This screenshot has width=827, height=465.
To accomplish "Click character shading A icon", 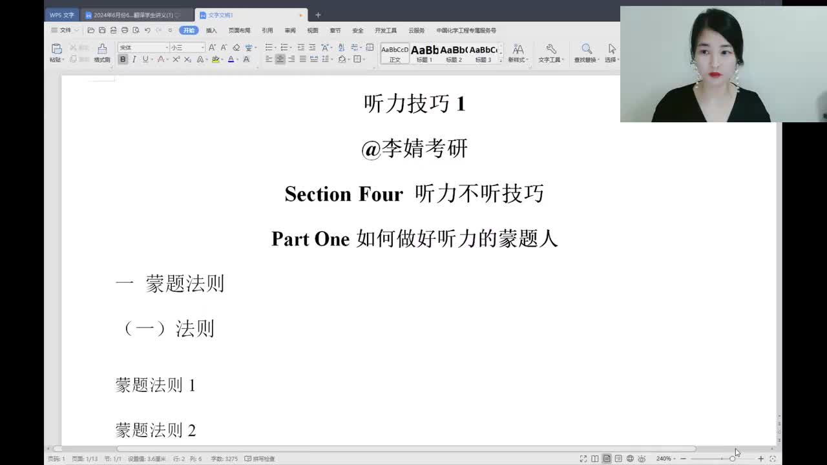I will point(246,59).
